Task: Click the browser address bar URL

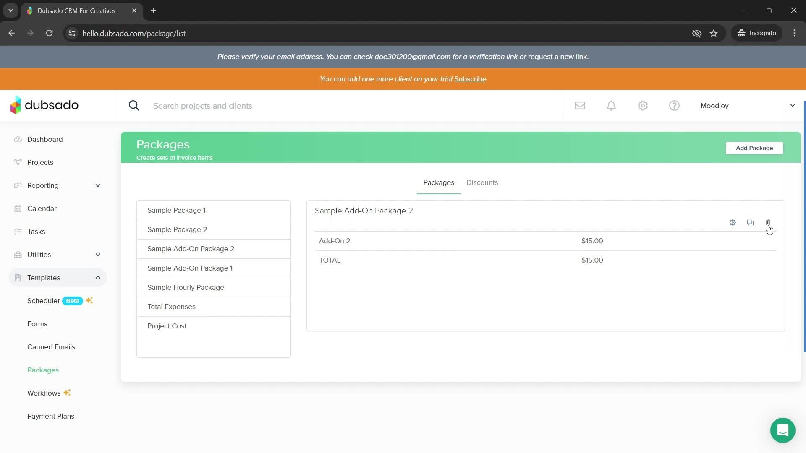Action: [x=134, y=33]
